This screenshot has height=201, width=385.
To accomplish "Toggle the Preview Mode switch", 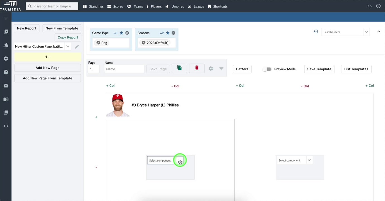I will pos(267,69).
